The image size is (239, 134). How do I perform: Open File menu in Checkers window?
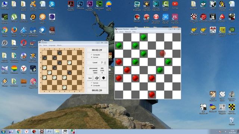pyautogui.click(x=40, y=45)
